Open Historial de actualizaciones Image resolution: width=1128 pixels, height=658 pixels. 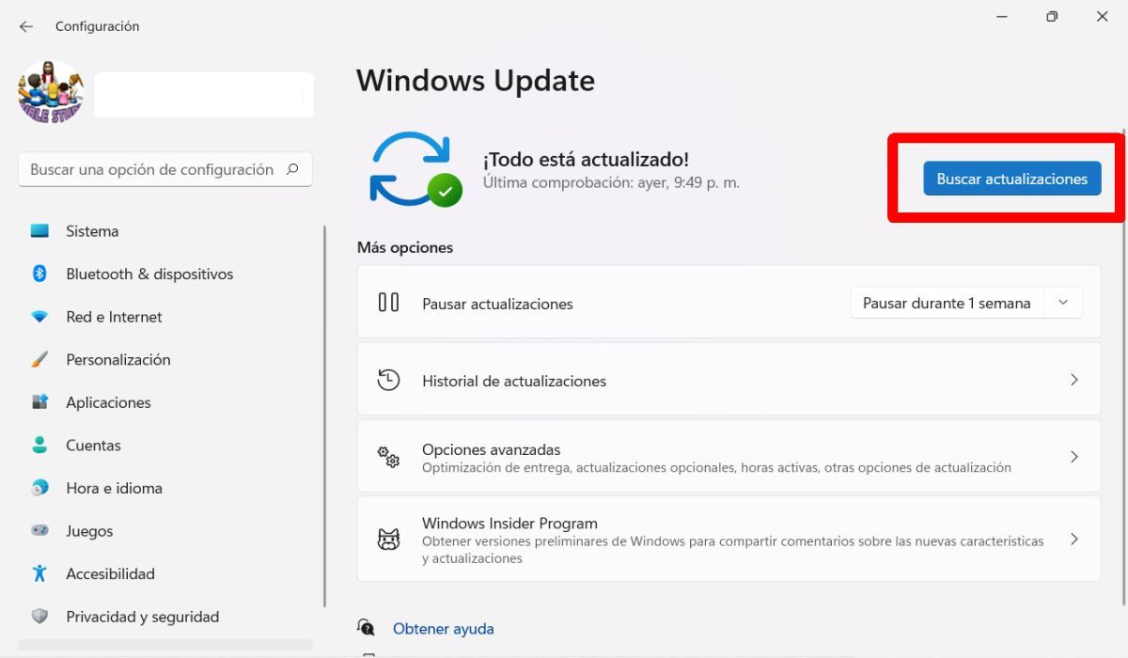[728, 380]
